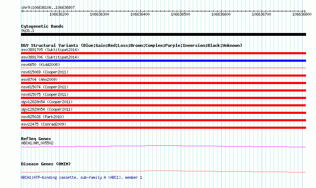The height and width of the screenshot is (188, 316).
Task: Open variant esv22475 (Conrad2009) label
Action: click(44, 124)
